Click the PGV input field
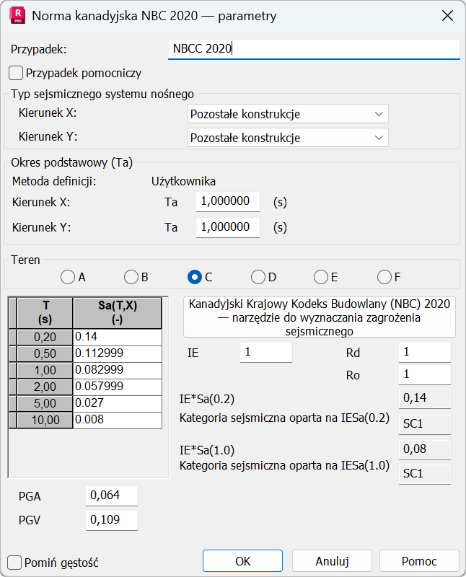The image size is (466, 577). click(x=112, y=520)
